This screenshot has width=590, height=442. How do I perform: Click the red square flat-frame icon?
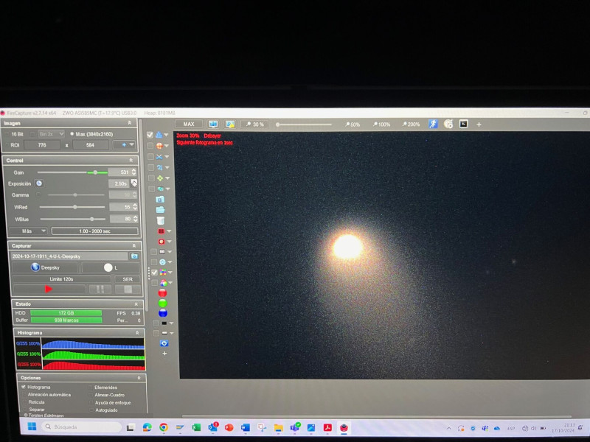pos(162,242)
